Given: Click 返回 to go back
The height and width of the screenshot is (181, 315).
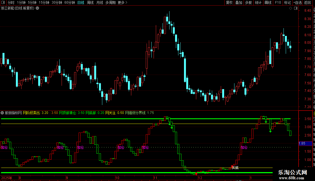Looking at the screenshot, I should (x=307, y=3).
